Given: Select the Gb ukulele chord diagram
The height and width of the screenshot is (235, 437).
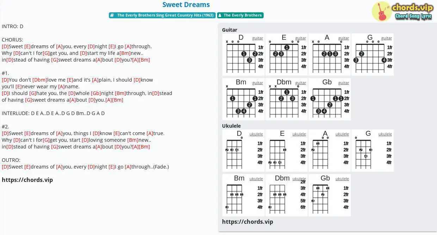Looking at the screenshot, I should coord(330,195).
